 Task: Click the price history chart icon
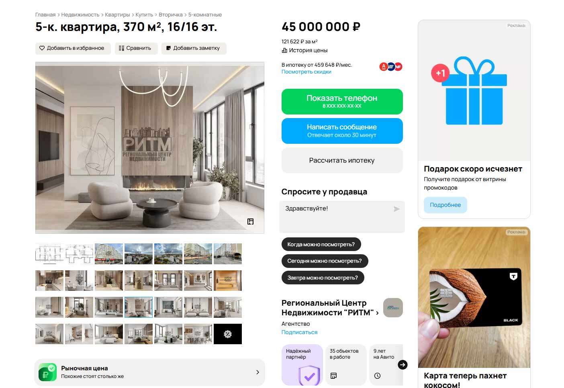pyautogui.click(x=284, y=51)
